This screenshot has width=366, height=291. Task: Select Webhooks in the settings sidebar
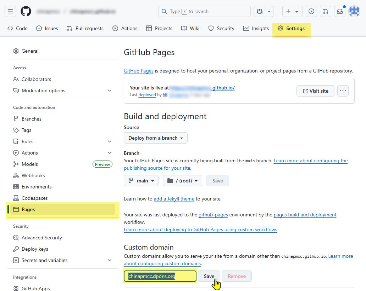coord(33,175)
